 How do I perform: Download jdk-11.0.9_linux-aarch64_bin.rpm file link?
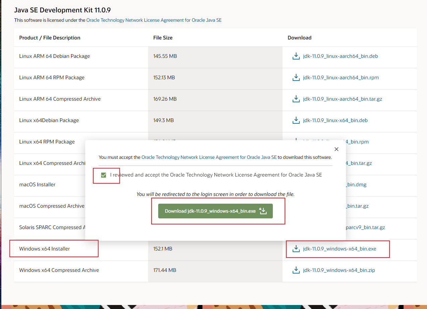[x=341, y=78]
